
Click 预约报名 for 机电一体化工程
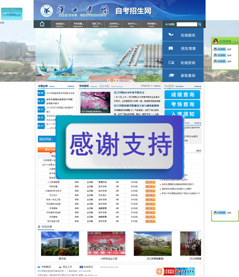pyautogui.click(x=150, y=199)
